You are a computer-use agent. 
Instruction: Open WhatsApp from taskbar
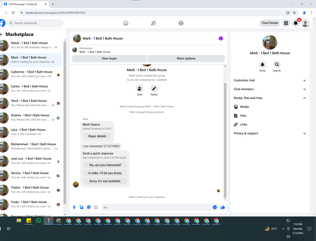coord(39,221)
